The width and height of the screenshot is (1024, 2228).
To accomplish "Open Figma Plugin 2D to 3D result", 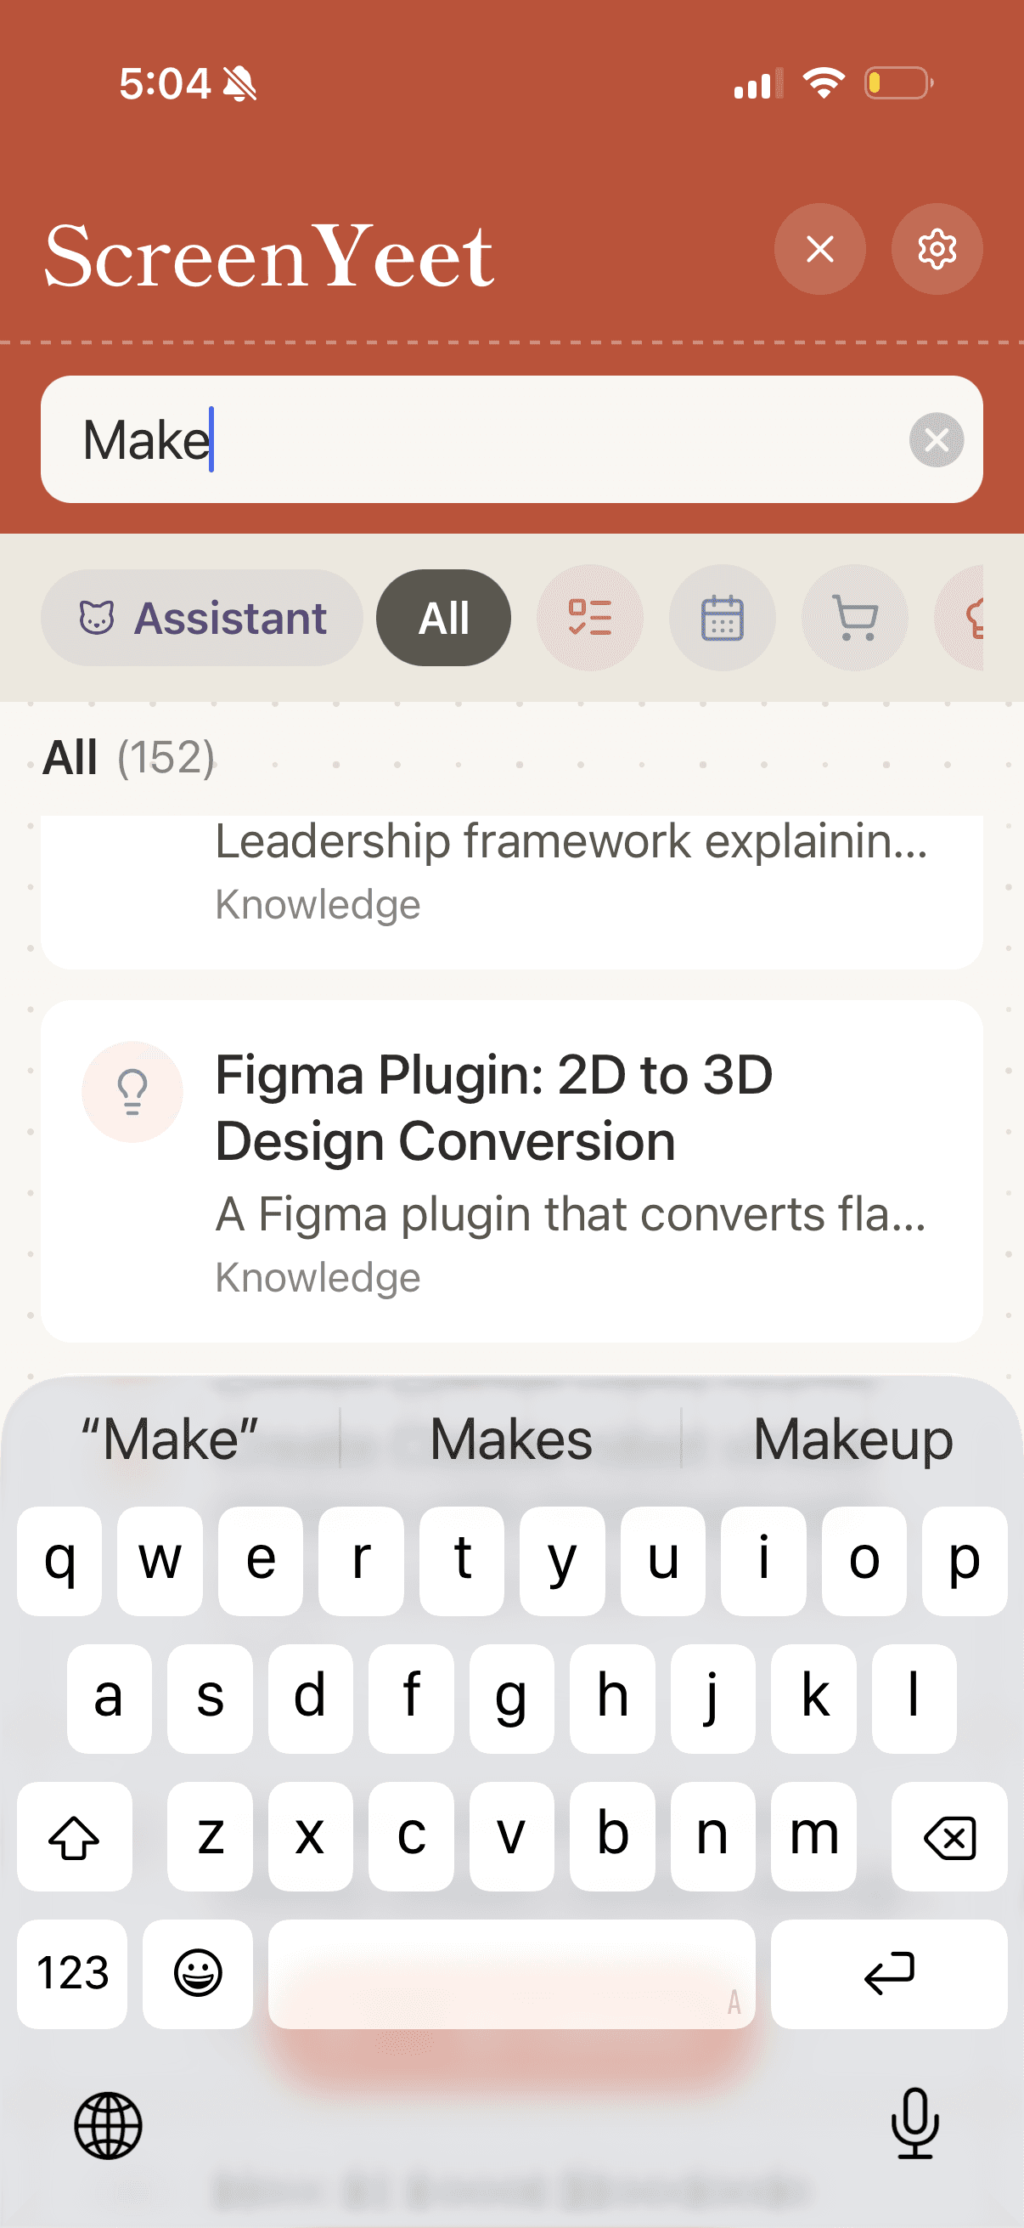I will (511, 1172).
